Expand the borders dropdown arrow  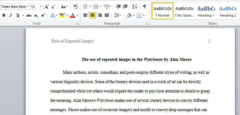click(x=144, y=15)
